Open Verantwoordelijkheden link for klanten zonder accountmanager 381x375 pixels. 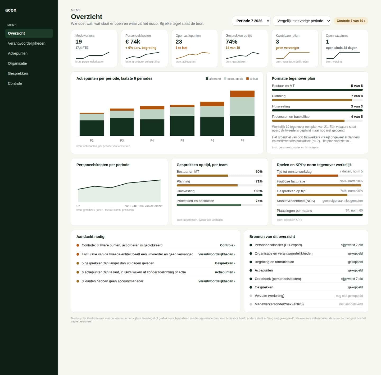tap(217, 281)
